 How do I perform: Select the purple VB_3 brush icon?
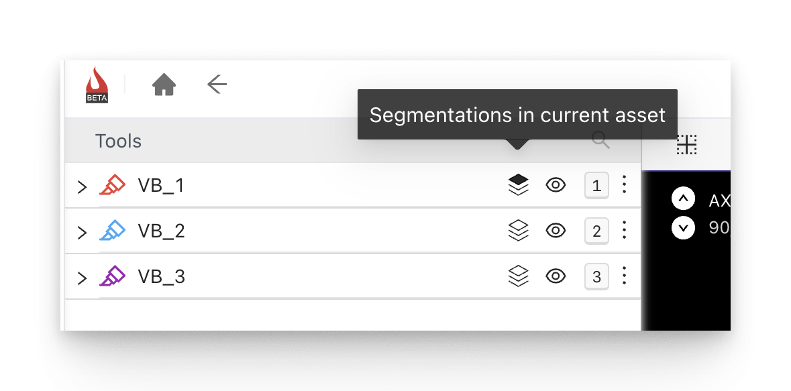click(112, 276)
